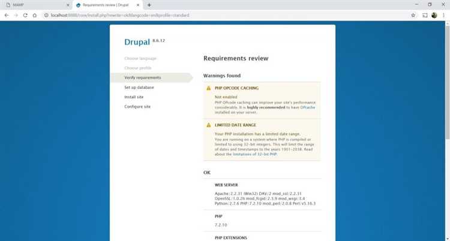Click the page vertical scrollbar thumb
450x241 pixels.
pos(448,82)
